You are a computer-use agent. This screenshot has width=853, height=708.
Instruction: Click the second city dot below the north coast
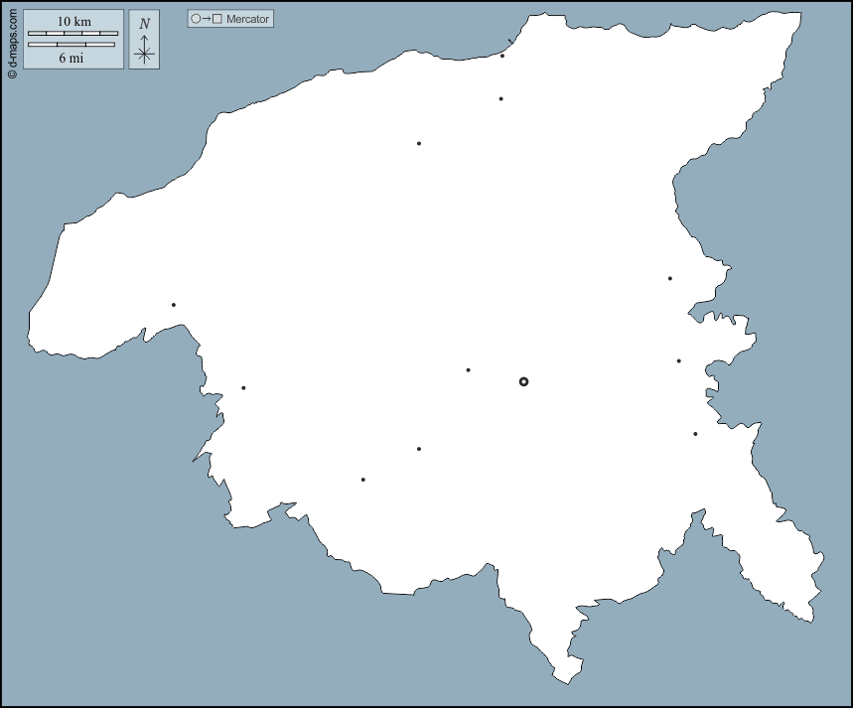[501, 98]
